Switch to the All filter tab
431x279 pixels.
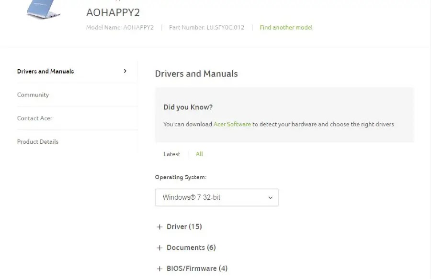[199, 154]
